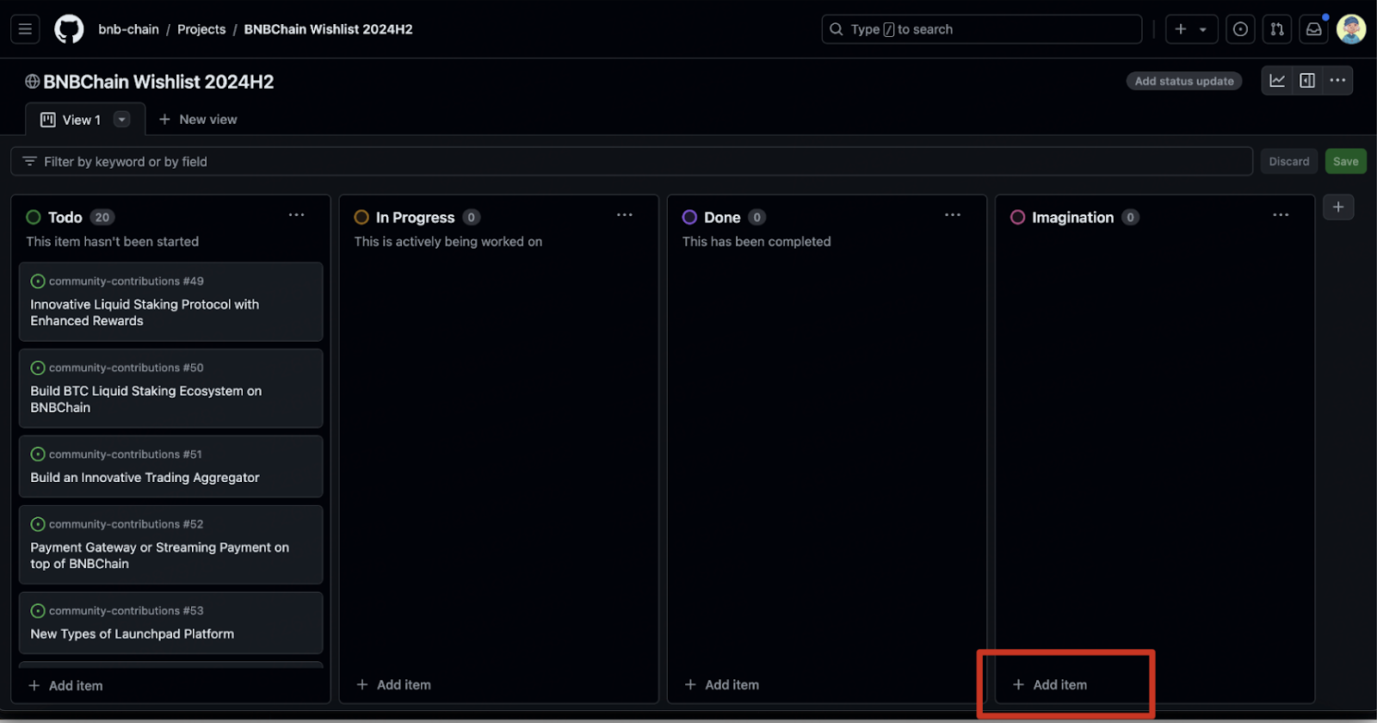Click the globe visibility icon beside project title

pyautogui.click(x=32, y=82)
